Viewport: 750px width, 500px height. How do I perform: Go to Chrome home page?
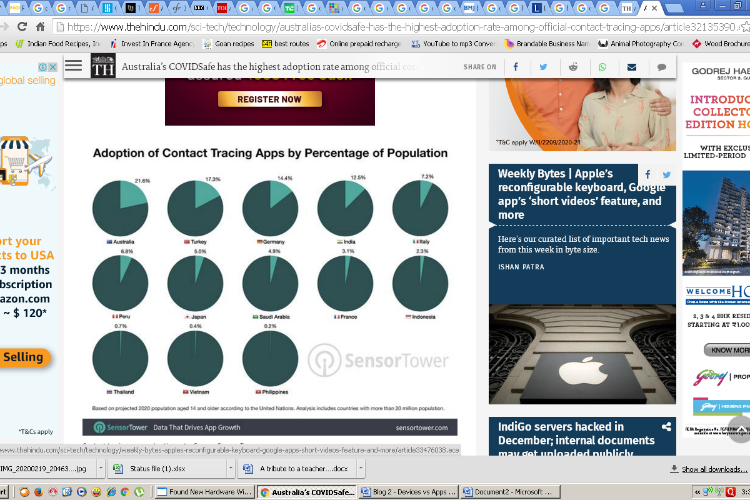(40, 27)
